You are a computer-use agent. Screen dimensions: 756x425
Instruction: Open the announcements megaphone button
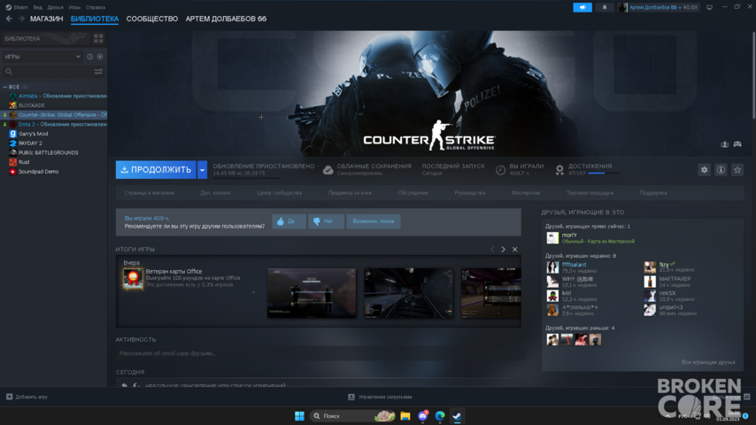tap(582, 7)
